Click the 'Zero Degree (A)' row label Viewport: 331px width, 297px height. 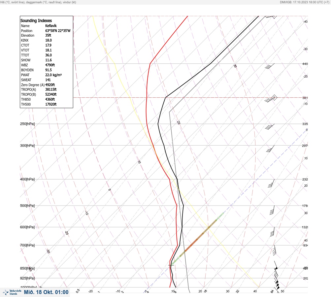click(33, 85)
